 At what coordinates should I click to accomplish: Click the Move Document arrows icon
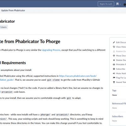114,56
